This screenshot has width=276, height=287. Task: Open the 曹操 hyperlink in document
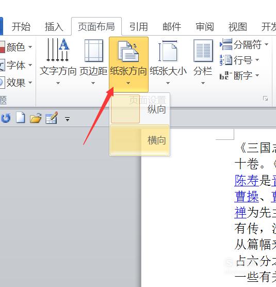(x=247, y=197)
